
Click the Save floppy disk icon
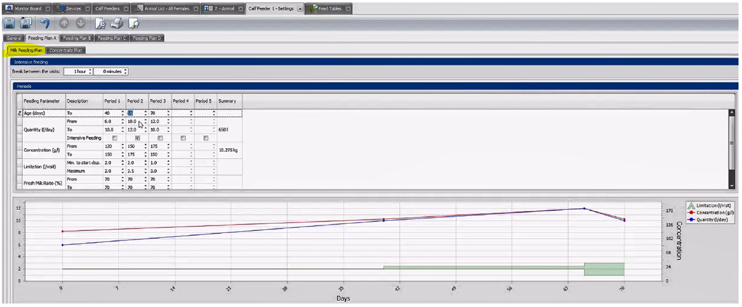click(x=9, y=24)
